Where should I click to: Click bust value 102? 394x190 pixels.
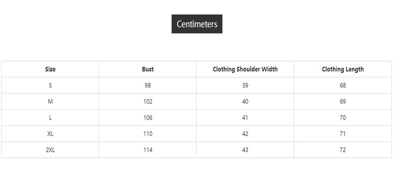(x=148, y=102)
